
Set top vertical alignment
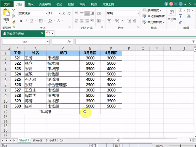(76, 13)
